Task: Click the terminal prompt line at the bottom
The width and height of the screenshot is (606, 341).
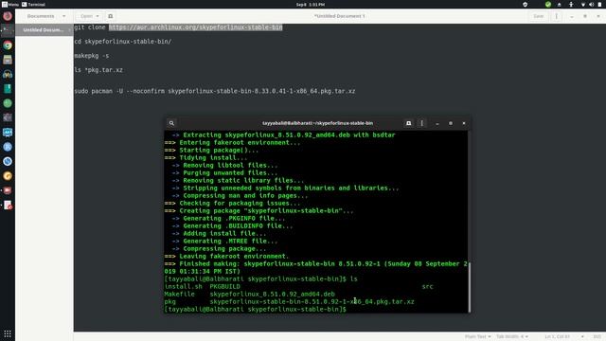Action: pyautogui.click(x=255, y=310)
